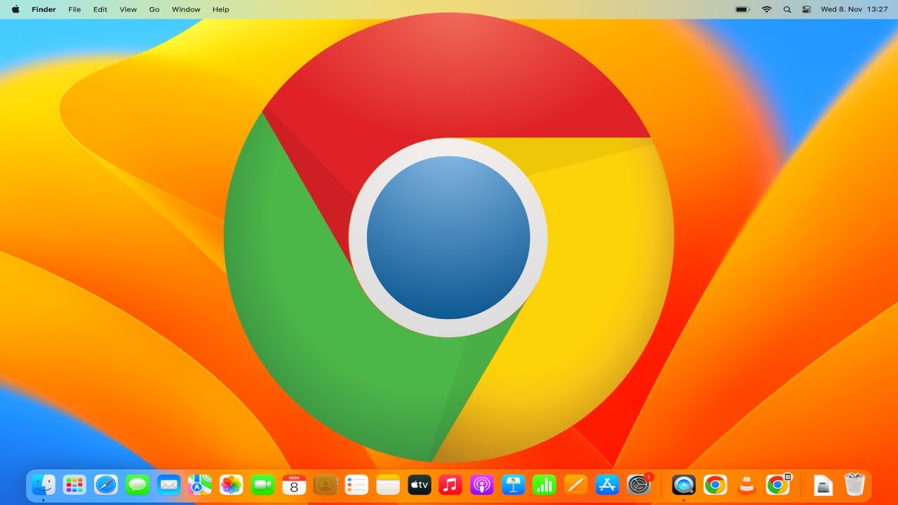The image size is (898, 505).
Task: Open Spotlight search
Action: pos(787,9)
